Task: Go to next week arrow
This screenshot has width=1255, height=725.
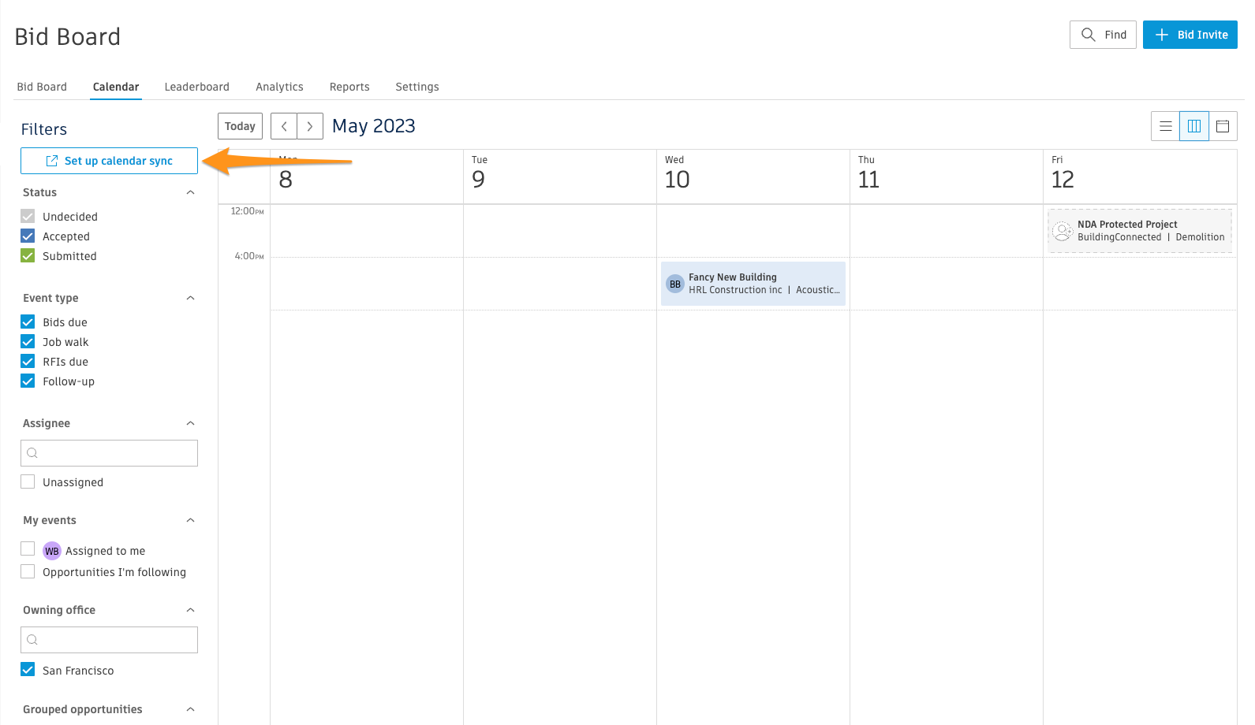Action: 310,126
